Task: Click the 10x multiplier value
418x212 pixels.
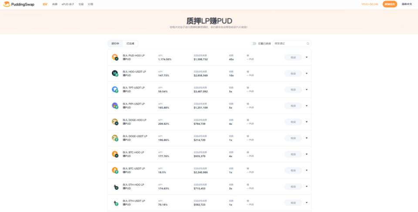Action: point(231,76)
